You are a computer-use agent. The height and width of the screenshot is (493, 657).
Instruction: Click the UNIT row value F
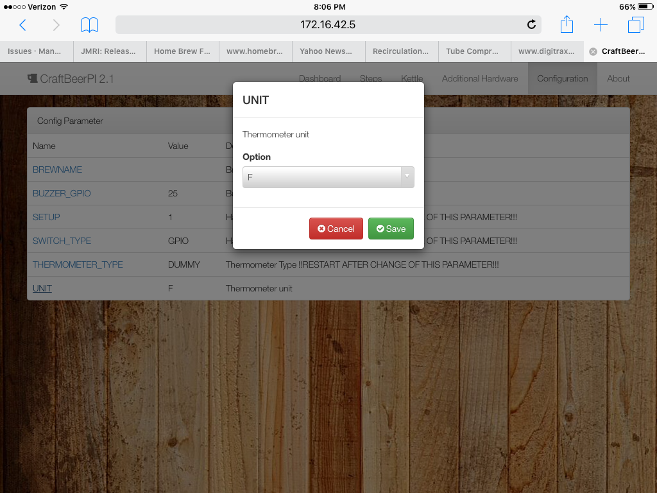171,288
